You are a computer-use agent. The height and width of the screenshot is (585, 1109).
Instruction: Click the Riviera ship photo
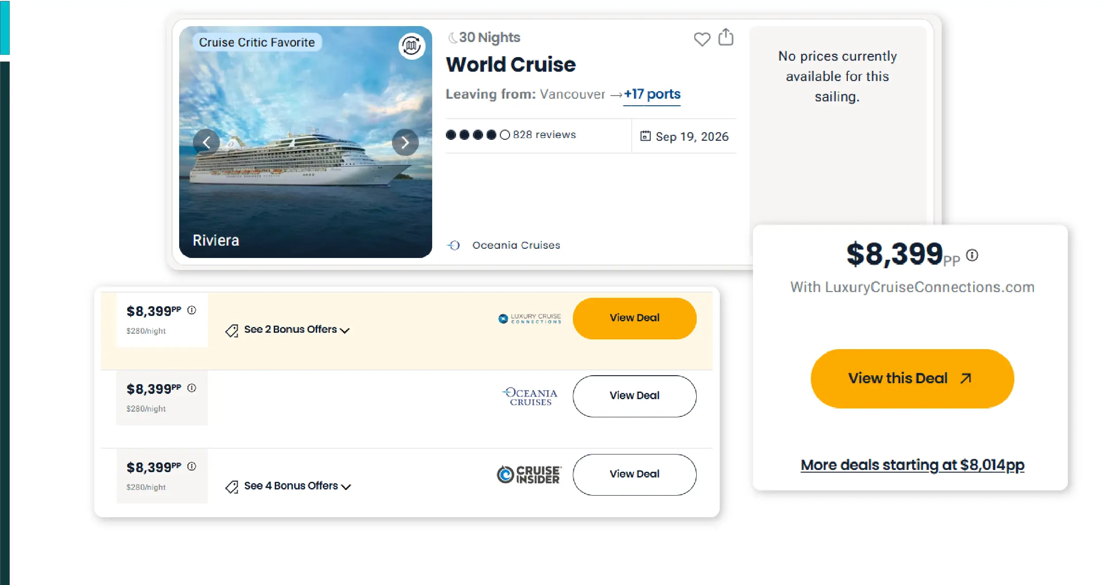point(305,190)
